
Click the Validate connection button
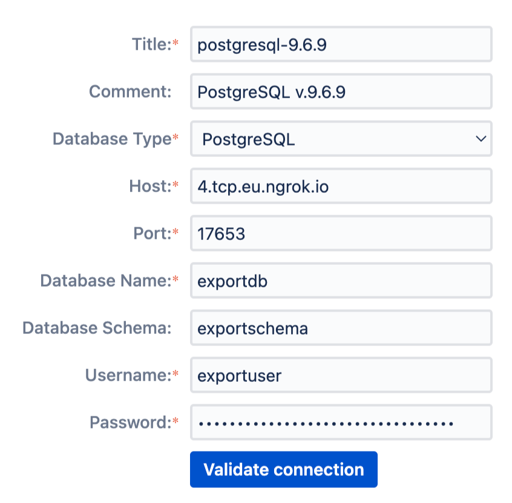coord(284,469)
